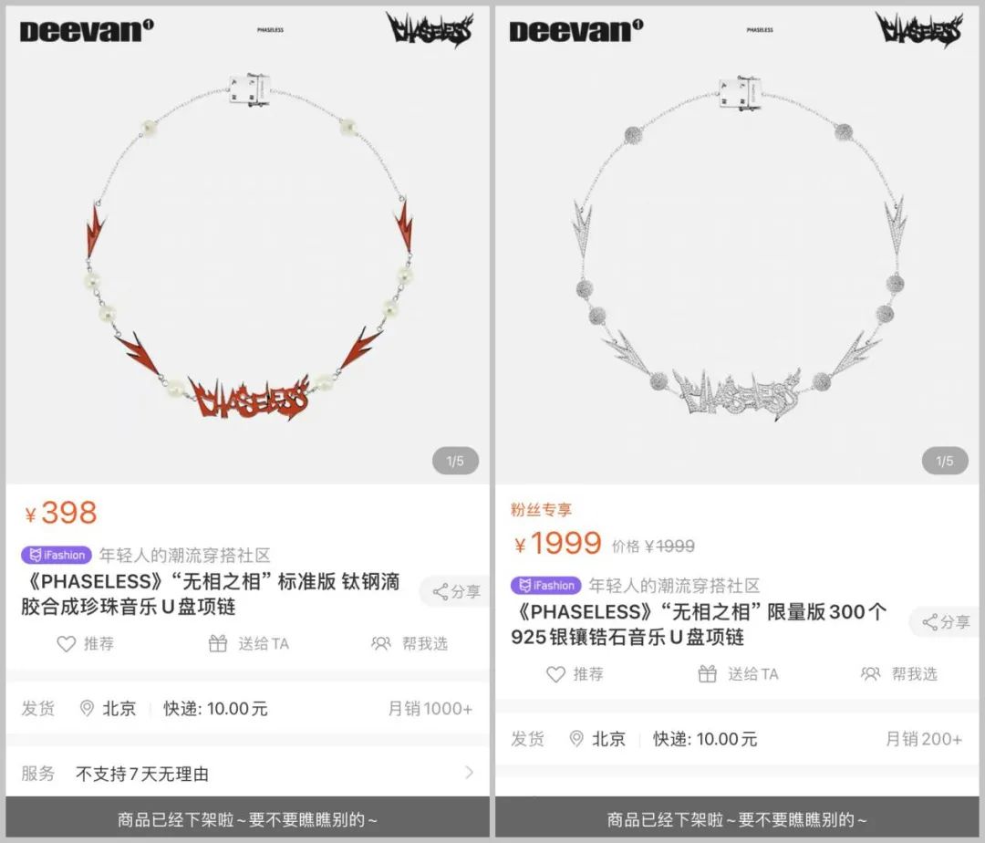Screen dimensions: 985x843
Task: Tap the Deevan logo above the silver necklace
Action: pos(576,30)
